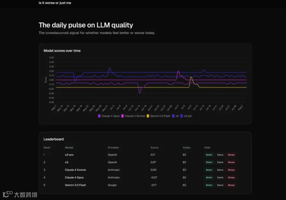Screen dimensions: 286x200
Task: Toggle the o3-pro legend swatch
Action: tap(181, 116)
